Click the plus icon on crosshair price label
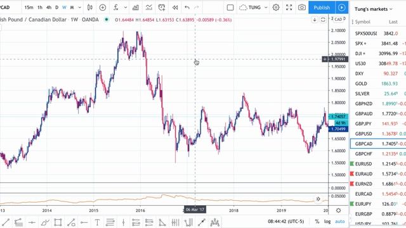Viewport: 406px width, 228px height. pos(325,59)
